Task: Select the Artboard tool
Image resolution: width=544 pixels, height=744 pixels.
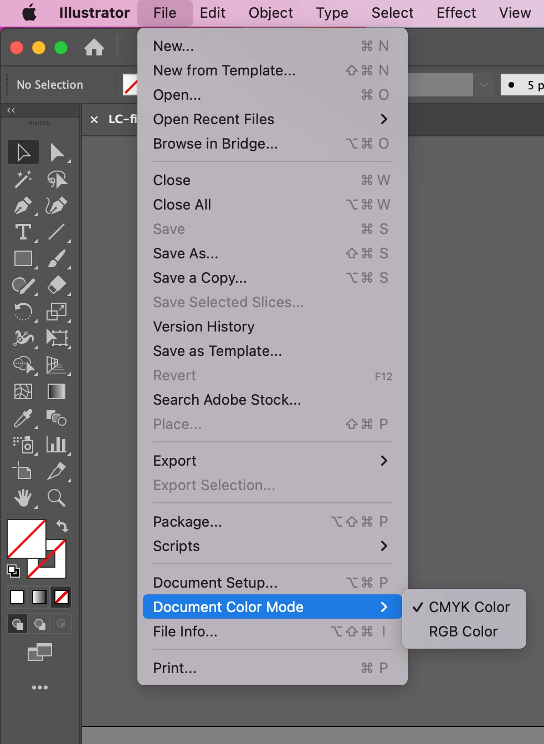Action: 23,471
